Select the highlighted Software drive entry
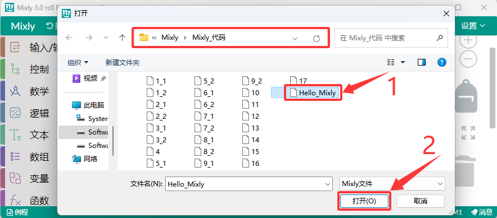Image resolution: width=497 pixels, height=218 pixels. point(84,132)
